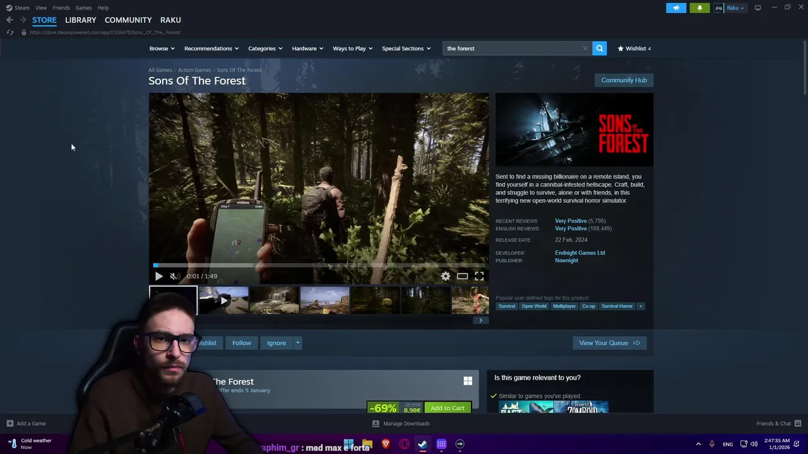The image size is (808, 454).
Task: Open Endnight Games Ltd developer page
Action: coord(579,253)
